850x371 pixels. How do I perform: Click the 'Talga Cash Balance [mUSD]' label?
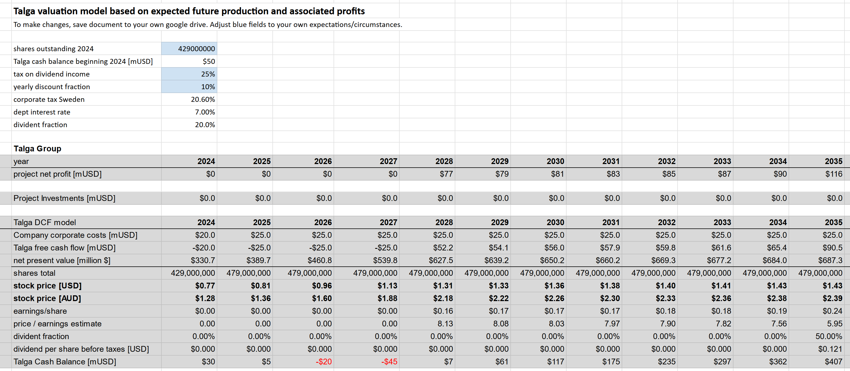(x=65, y=362)
